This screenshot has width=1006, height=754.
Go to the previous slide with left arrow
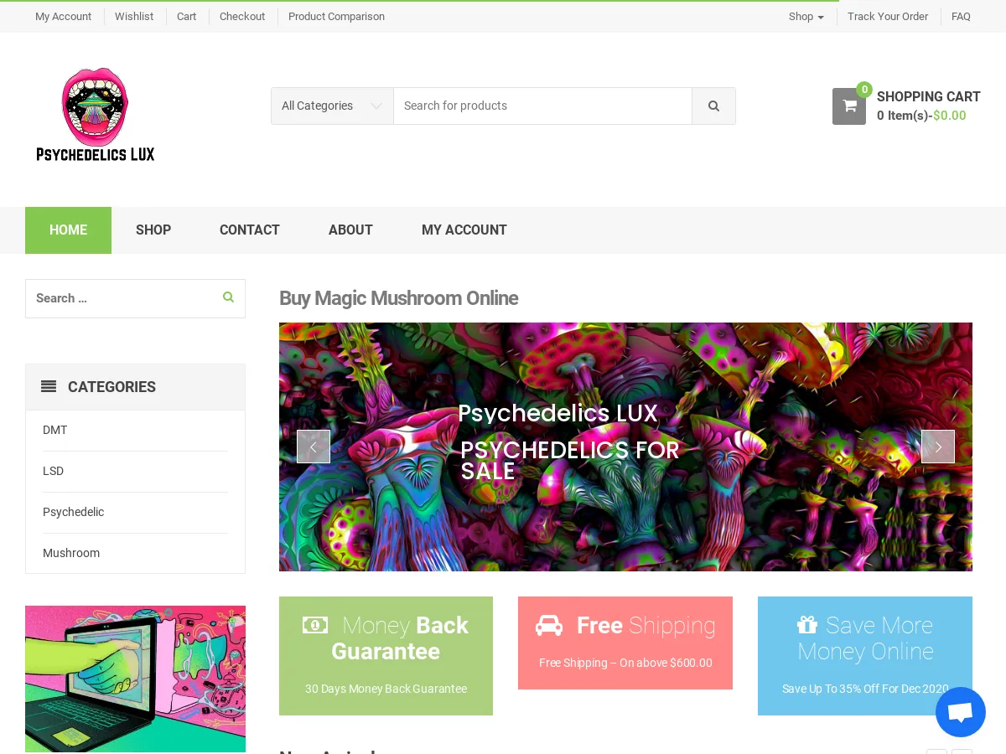(x=314, y=447)
